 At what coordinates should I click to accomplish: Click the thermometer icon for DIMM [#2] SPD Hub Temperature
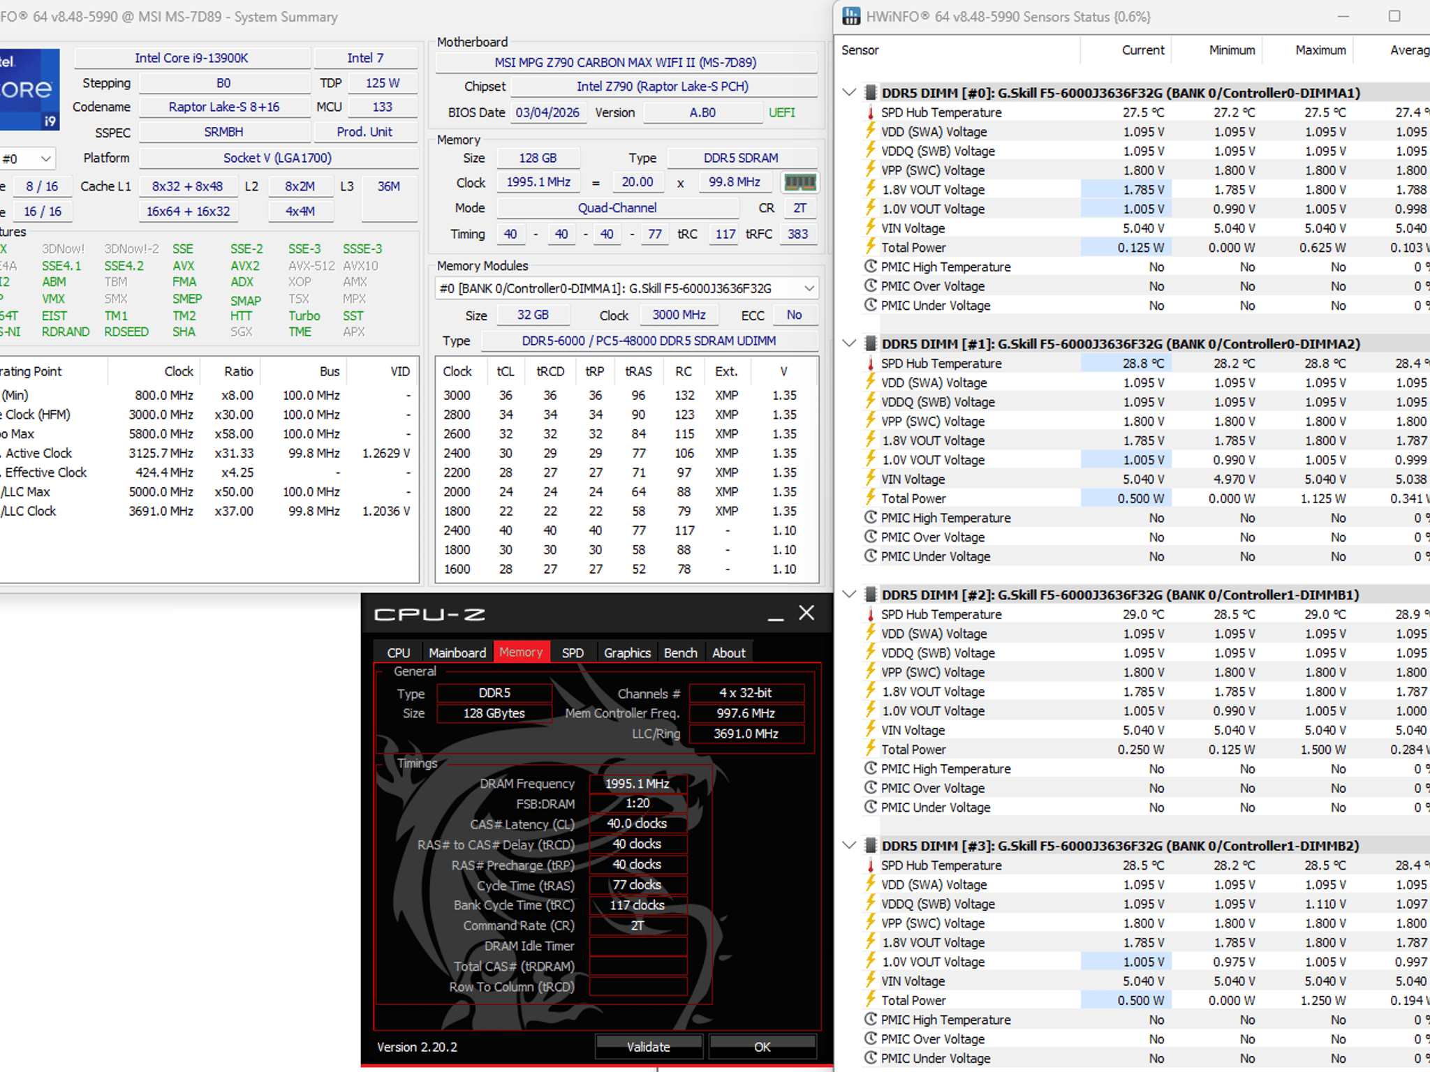click(871, 614)
